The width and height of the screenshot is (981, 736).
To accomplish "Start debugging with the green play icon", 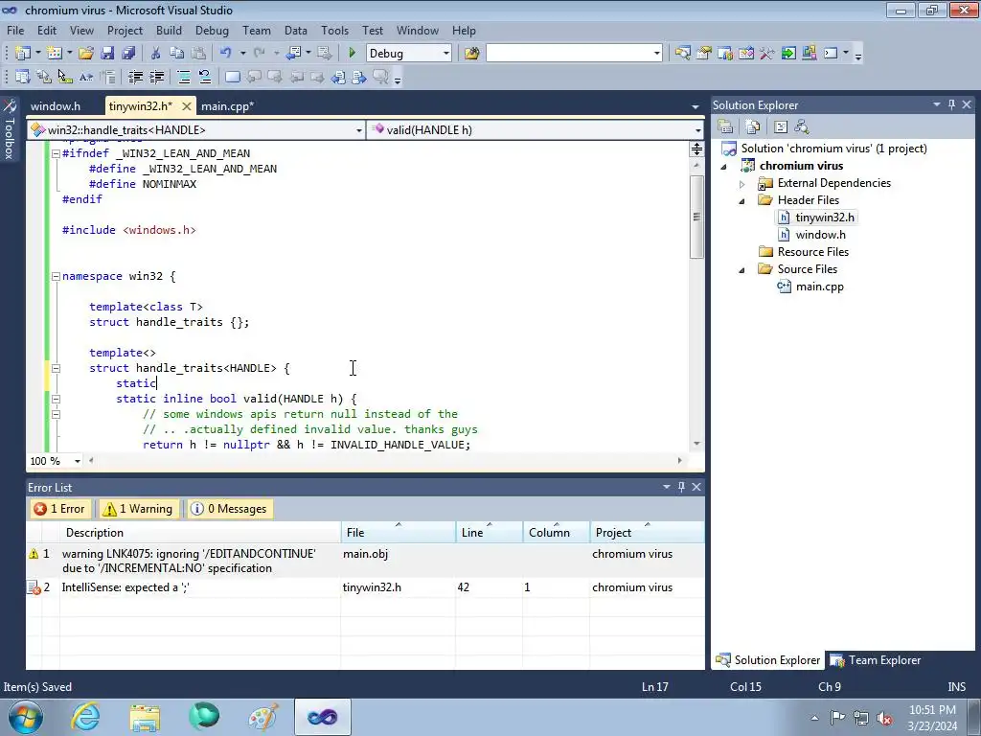I will pos(352,54).
